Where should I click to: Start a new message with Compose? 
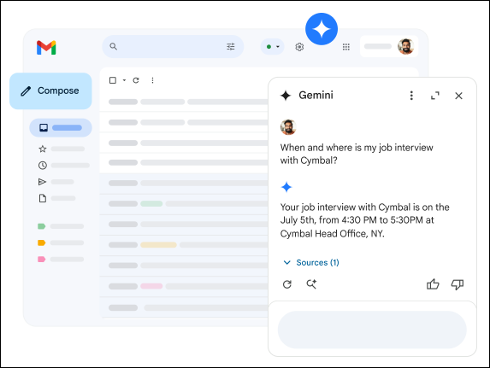50,91
